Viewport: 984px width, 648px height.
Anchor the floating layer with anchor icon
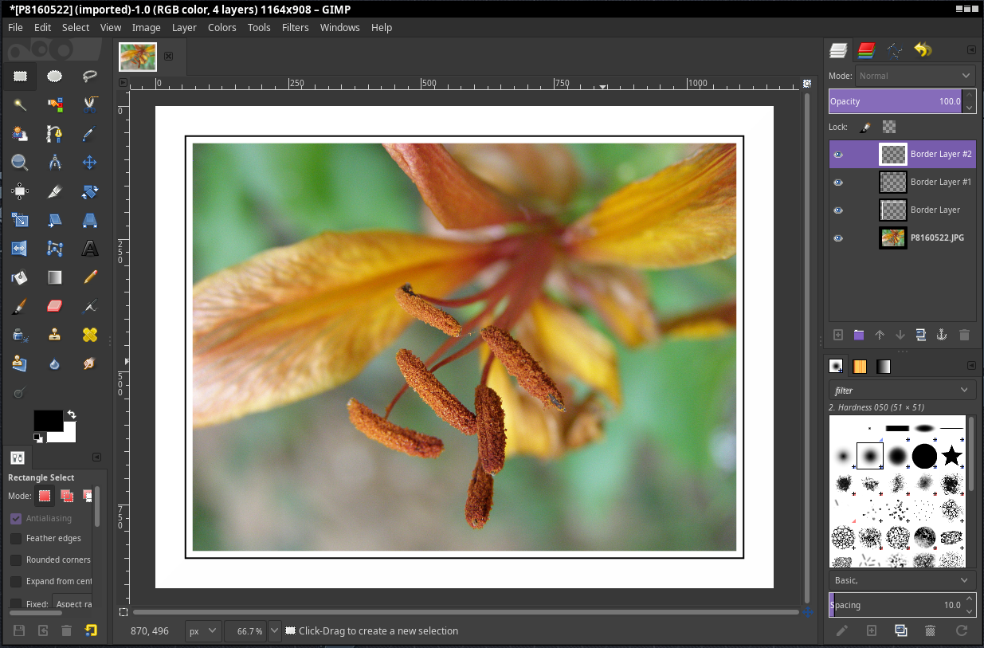pos(941,336)
